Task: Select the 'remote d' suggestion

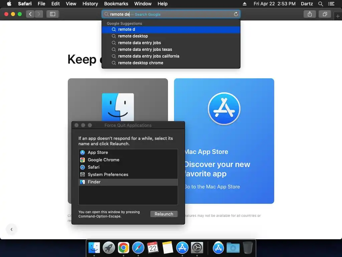Action: (171, 29)
